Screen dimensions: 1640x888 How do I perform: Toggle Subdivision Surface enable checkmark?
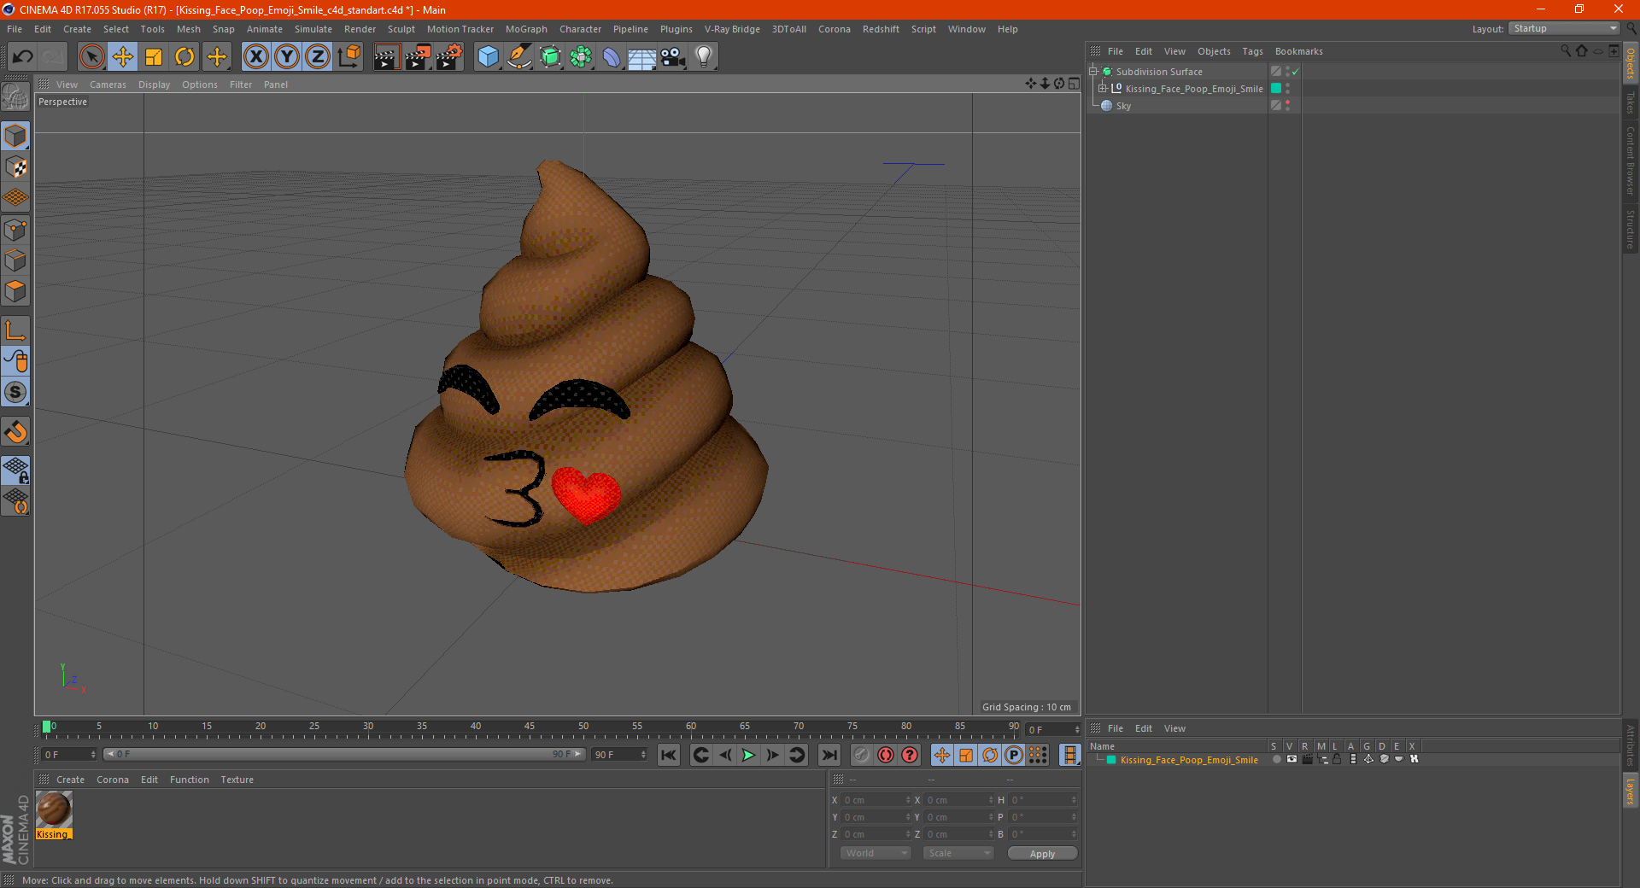pos(1296,72)
